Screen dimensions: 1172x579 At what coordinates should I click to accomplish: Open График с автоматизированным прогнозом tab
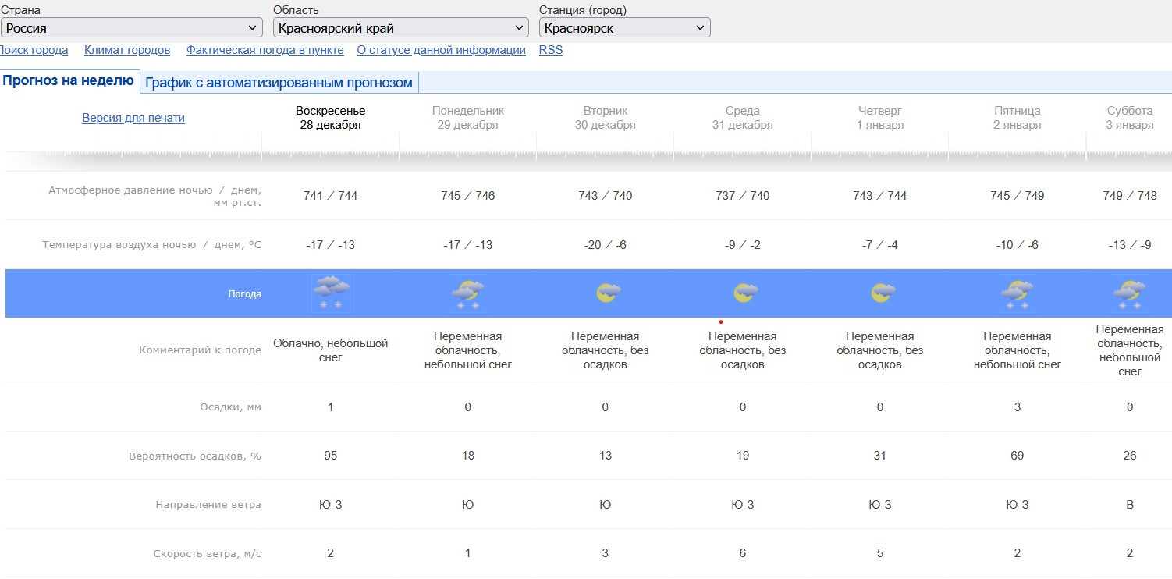[279, 83]
